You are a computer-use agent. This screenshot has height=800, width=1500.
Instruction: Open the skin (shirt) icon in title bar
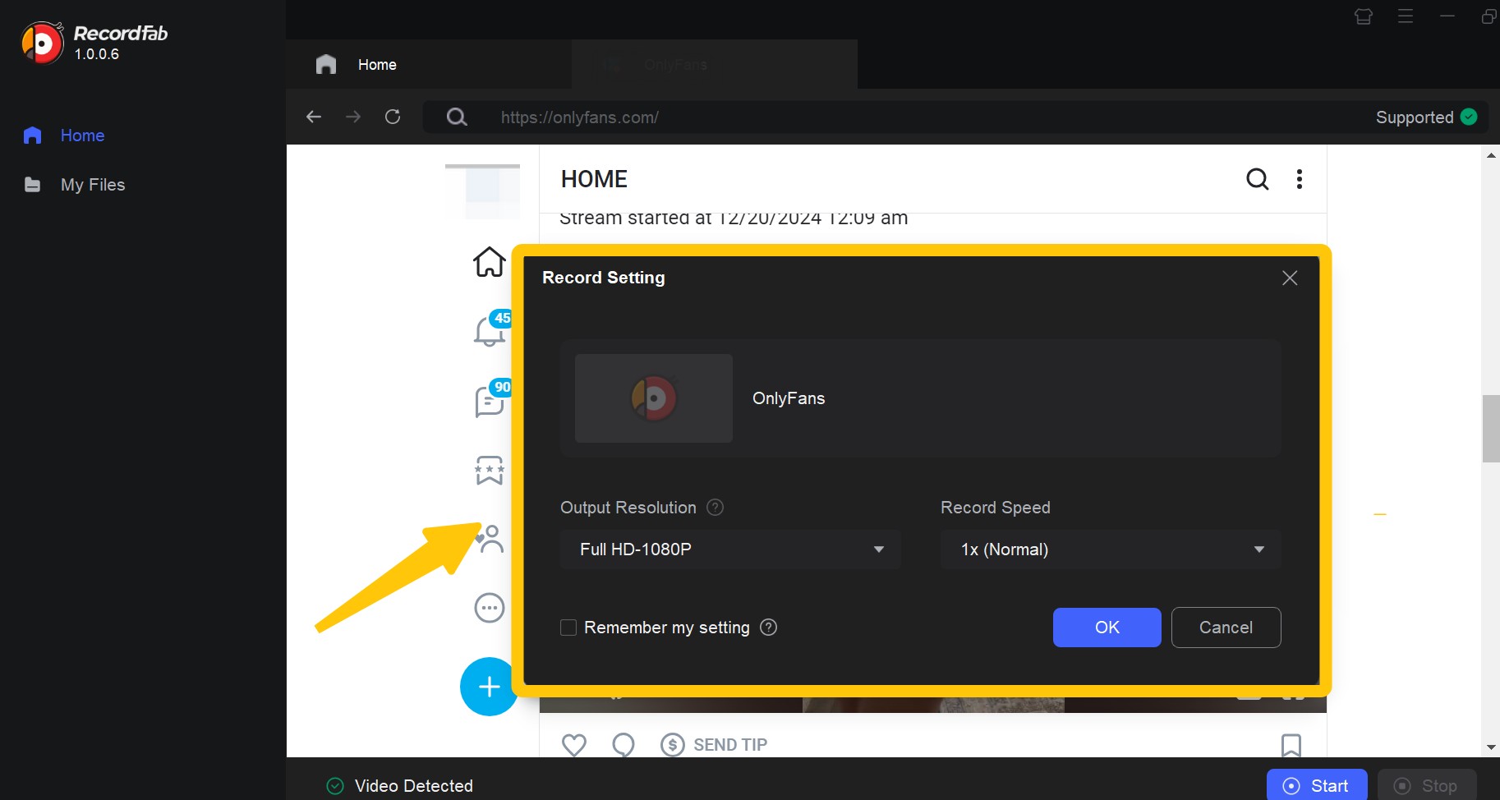click(x=1364, y=16)
